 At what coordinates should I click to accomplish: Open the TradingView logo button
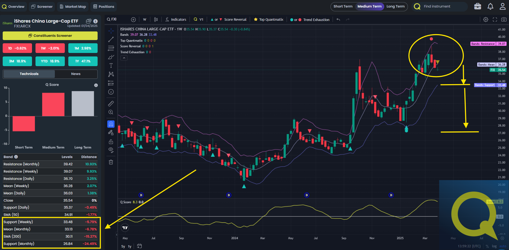tap(125, 228)
